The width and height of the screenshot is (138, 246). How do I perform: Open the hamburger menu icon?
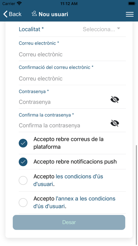(x=130, y=14)
